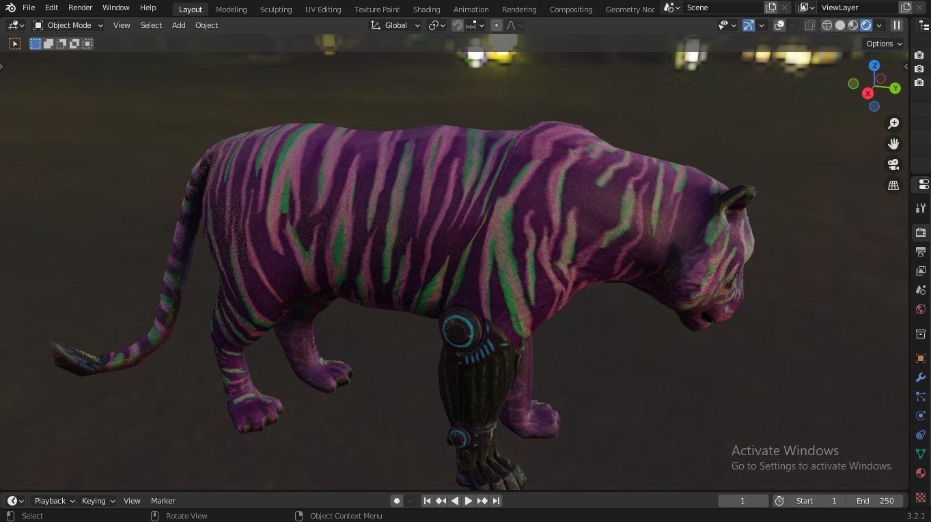Select rendered viewport shading
The height and width of the screenshot is (522, 931).
[866, 25]
